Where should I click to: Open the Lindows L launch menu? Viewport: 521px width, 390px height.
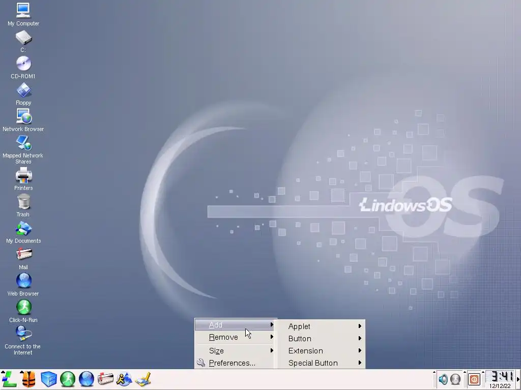[9, 379]
